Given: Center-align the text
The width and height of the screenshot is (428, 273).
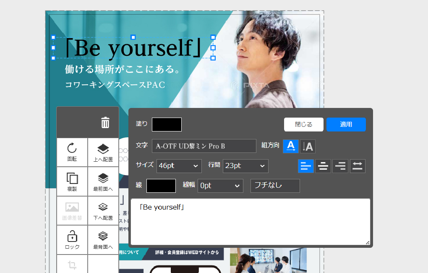Looking at the screenshot, I should click(323, 166).
